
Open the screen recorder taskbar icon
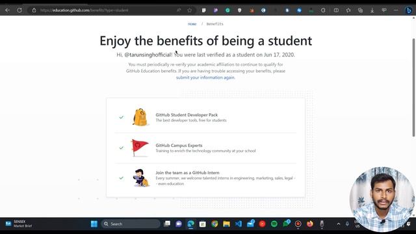click(298, 224)
